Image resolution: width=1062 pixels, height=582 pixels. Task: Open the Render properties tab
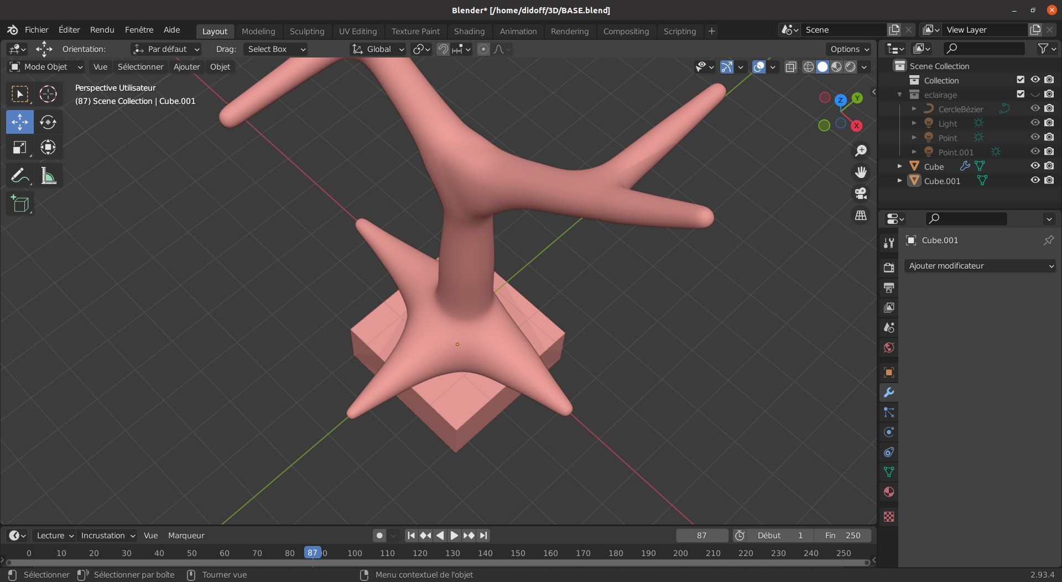point(889,268)
